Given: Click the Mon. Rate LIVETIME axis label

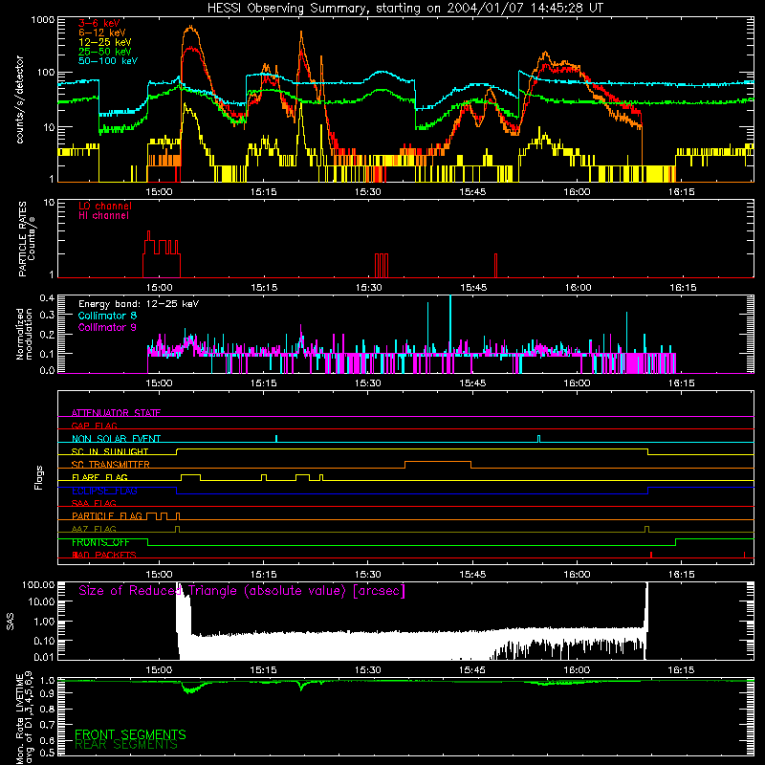Looking at the screenshot, I should point(25,719).
